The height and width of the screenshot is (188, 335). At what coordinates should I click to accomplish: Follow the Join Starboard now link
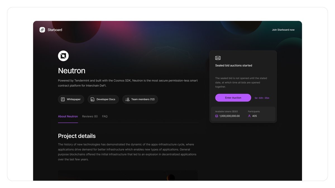(x=283, y=30)
